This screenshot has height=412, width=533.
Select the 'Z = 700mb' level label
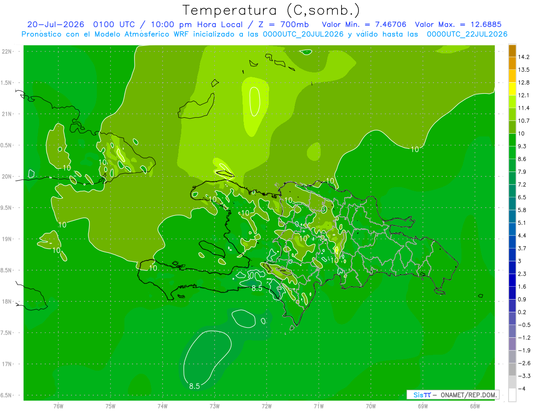click(283, 24)
